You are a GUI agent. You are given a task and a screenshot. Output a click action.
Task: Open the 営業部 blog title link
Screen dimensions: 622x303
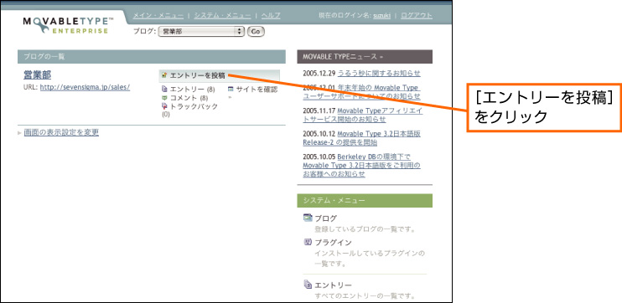(37, 74)
